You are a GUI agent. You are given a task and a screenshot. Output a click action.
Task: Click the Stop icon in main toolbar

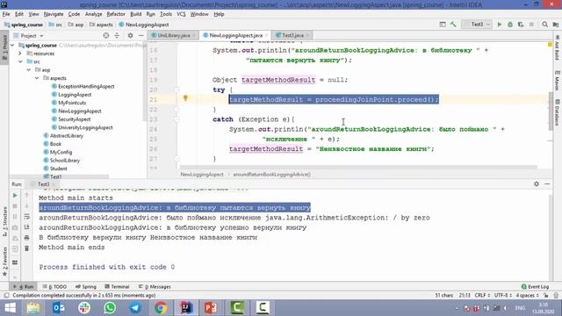[531, 25]
